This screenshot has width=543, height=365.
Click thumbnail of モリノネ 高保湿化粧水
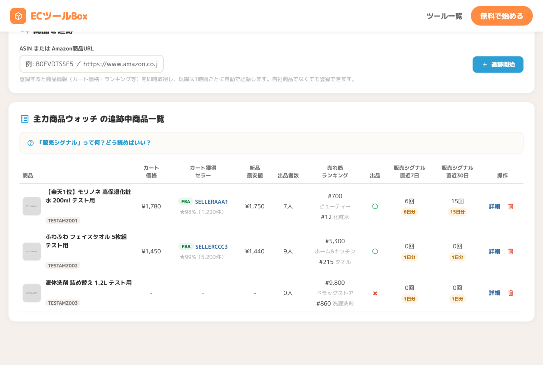click(32, 206)
